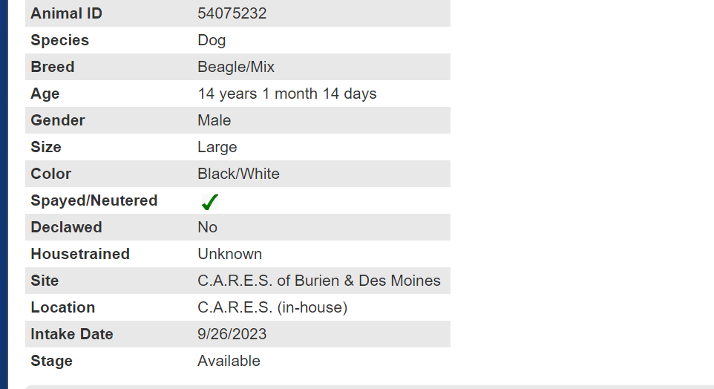
Task: Click the Housetrained label
Action: [x=79, y=254]
